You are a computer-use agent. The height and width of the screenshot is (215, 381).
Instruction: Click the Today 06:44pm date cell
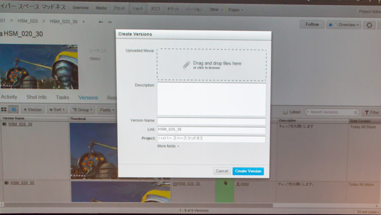point(361,185)
